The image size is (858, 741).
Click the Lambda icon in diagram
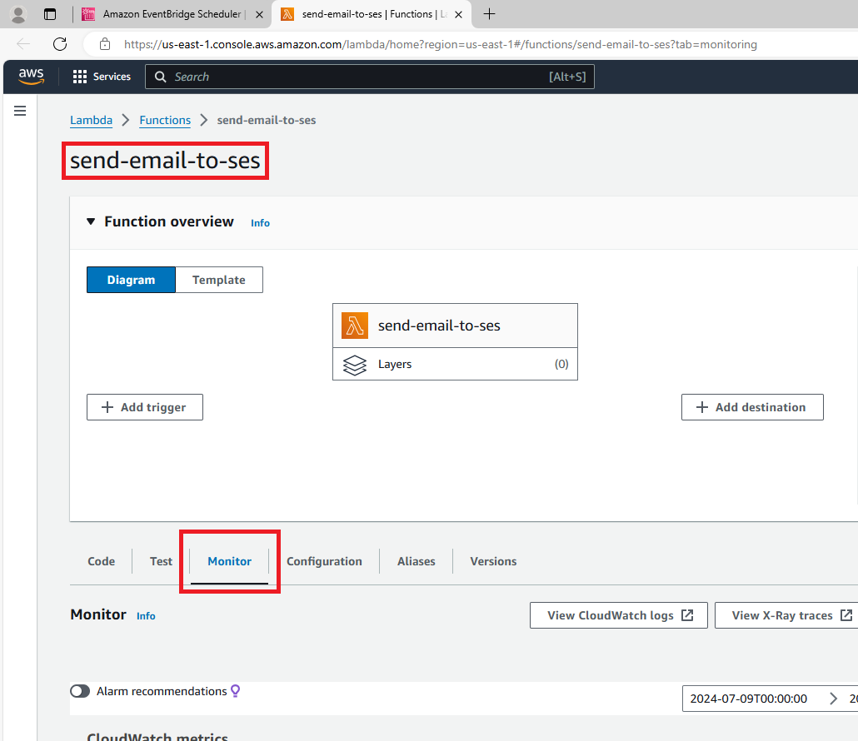pyautogui.click(x=355, y=326)
